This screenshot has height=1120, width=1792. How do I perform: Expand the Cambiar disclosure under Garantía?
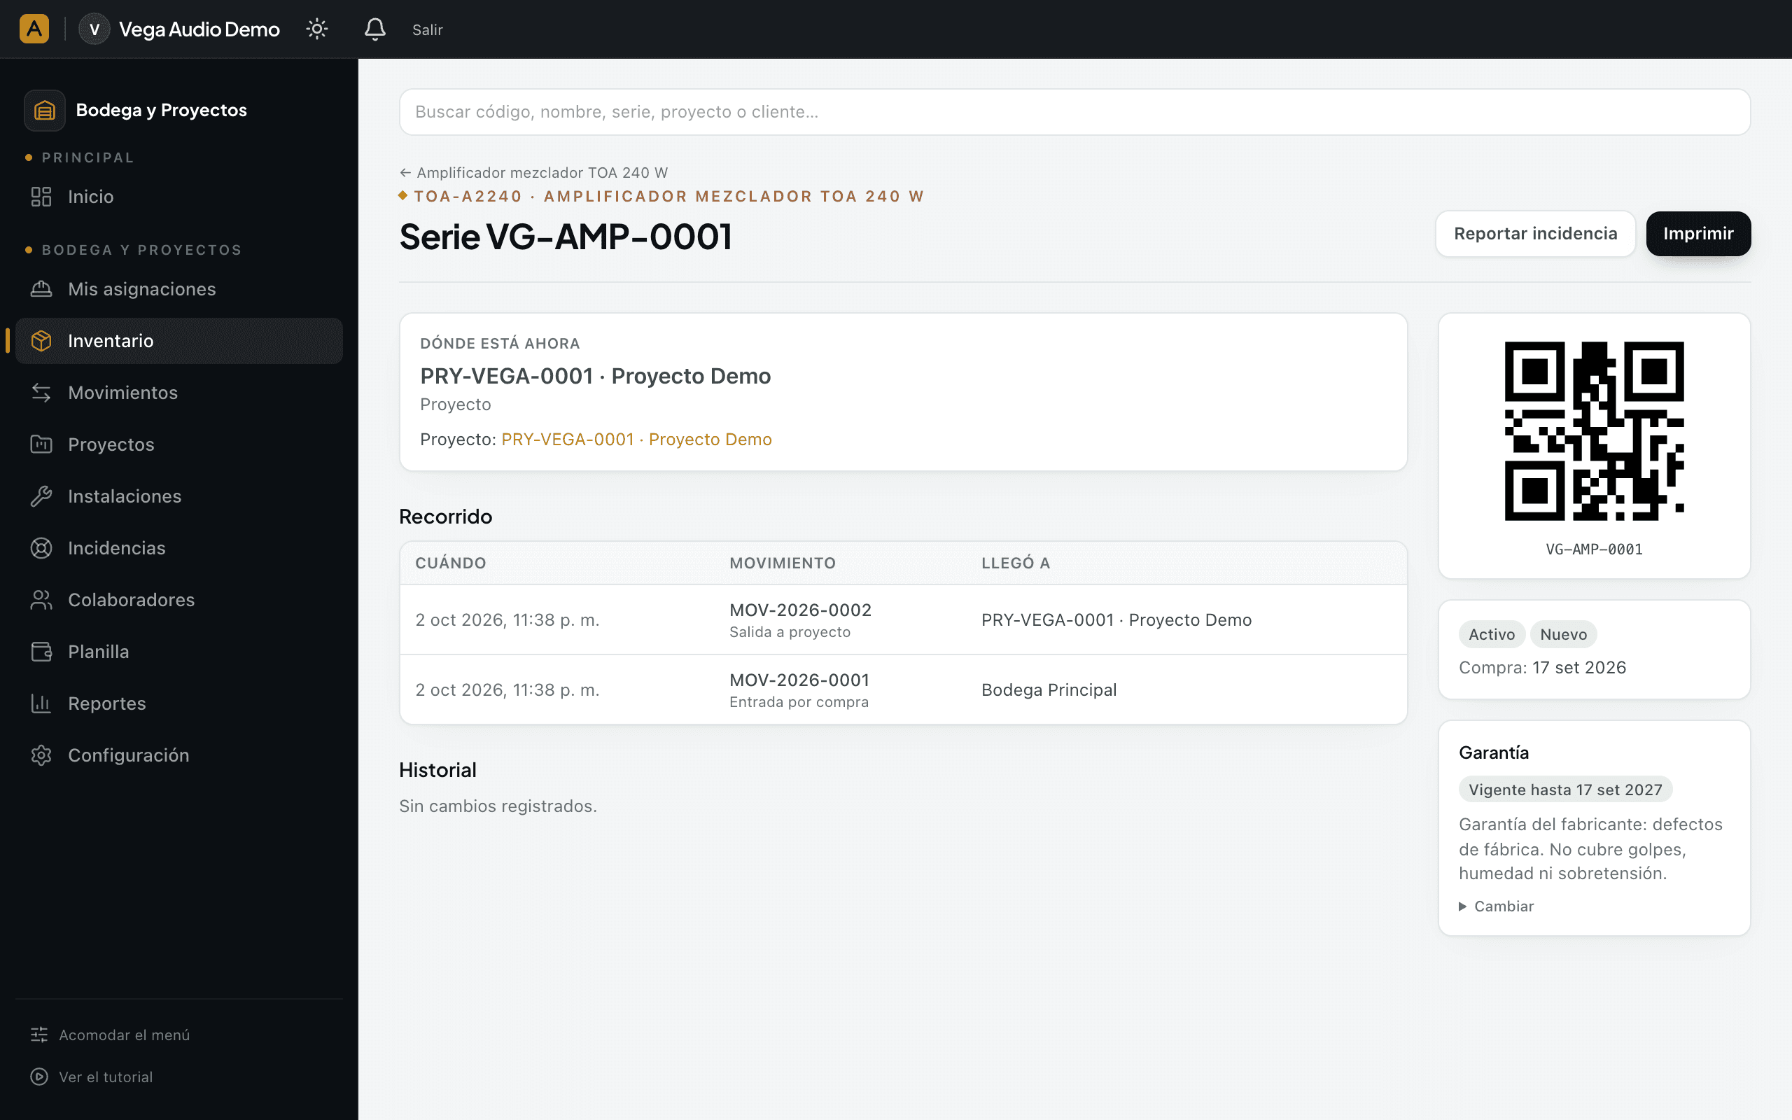(x=1496, y=906)
